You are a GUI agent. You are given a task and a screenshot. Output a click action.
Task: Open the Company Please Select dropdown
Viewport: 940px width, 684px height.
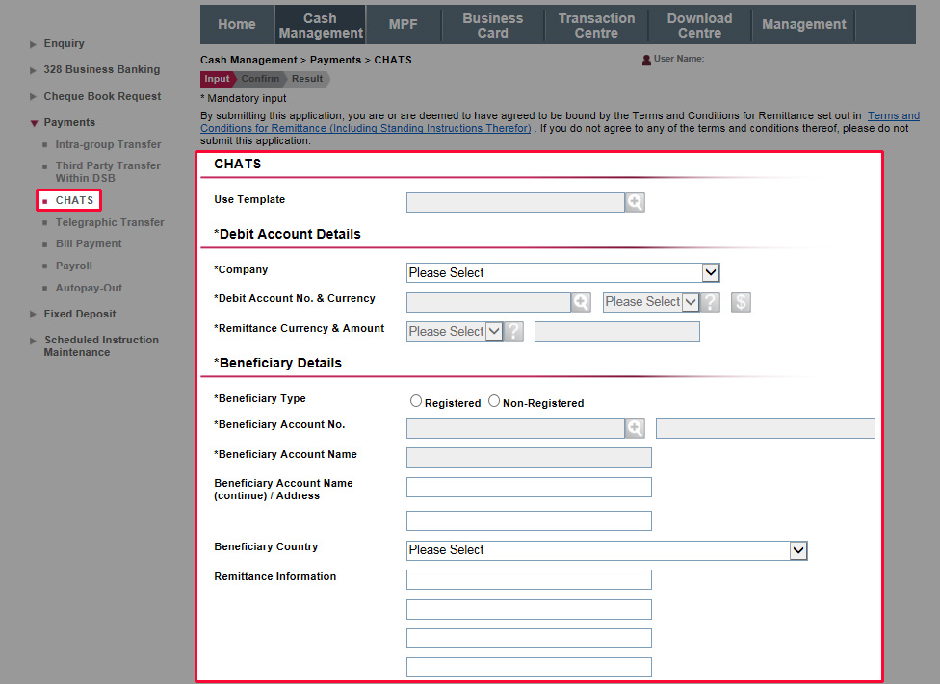coord(562,272)
